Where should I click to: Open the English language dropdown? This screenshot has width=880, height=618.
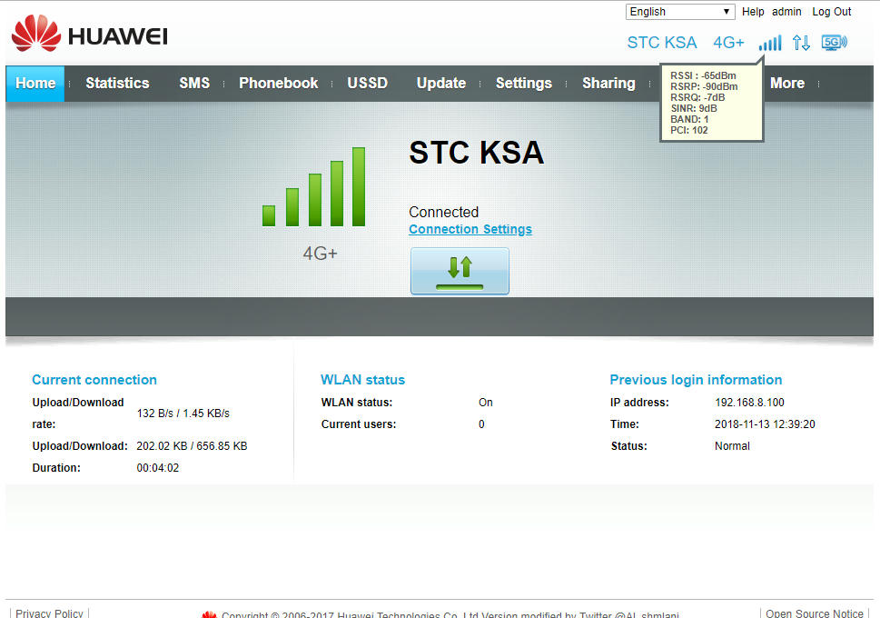click(x=680, y=12)
